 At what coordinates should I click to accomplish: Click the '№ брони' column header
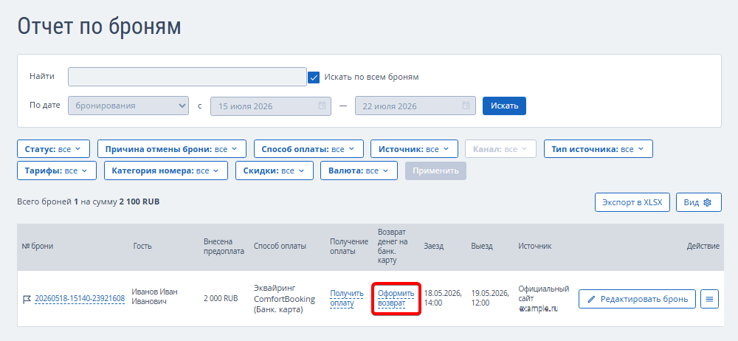point(37,246)
